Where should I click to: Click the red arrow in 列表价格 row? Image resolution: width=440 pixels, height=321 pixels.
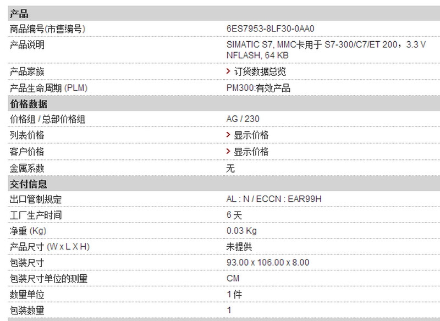[x=228, y=135]
